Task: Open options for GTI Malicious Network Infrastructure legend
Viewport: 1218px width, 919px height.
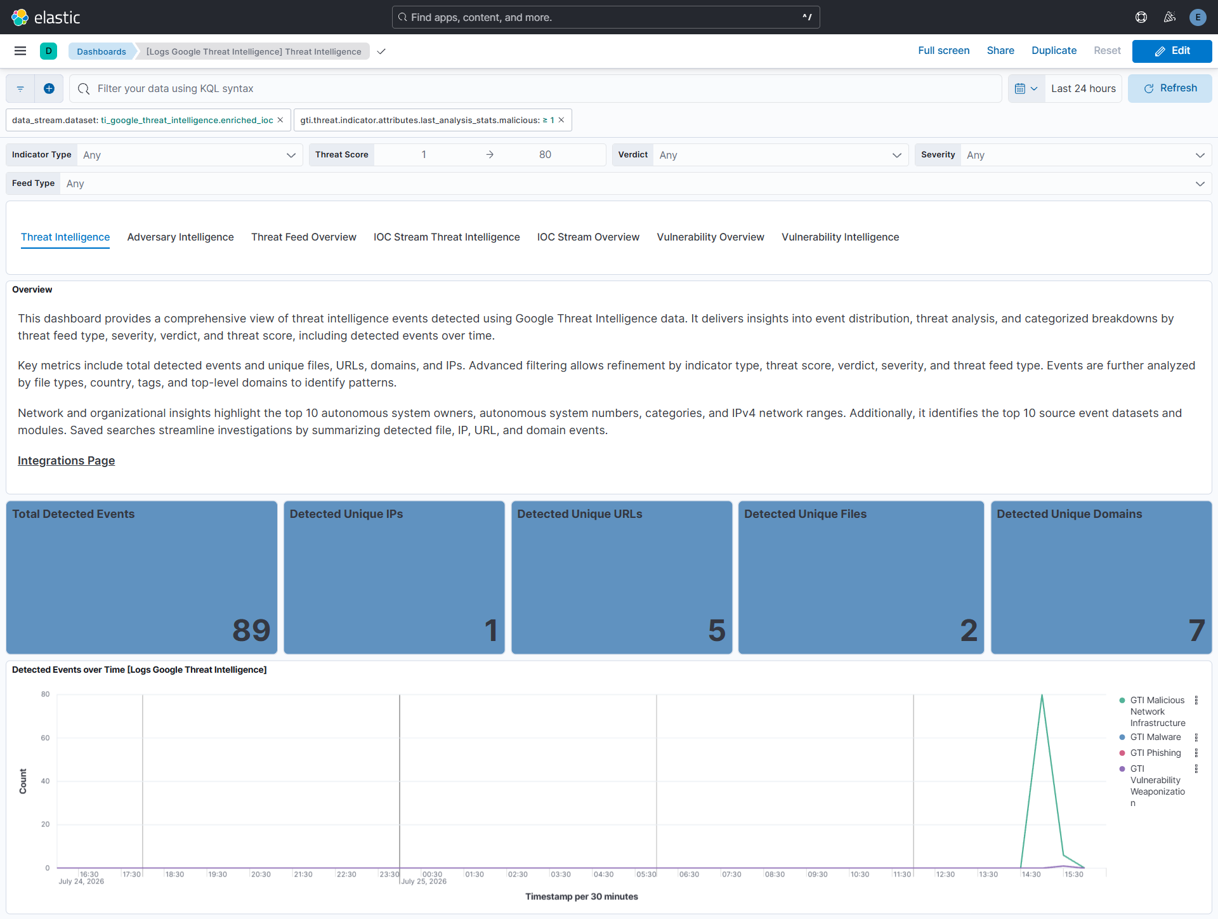Action: (x=1196, y=700)
